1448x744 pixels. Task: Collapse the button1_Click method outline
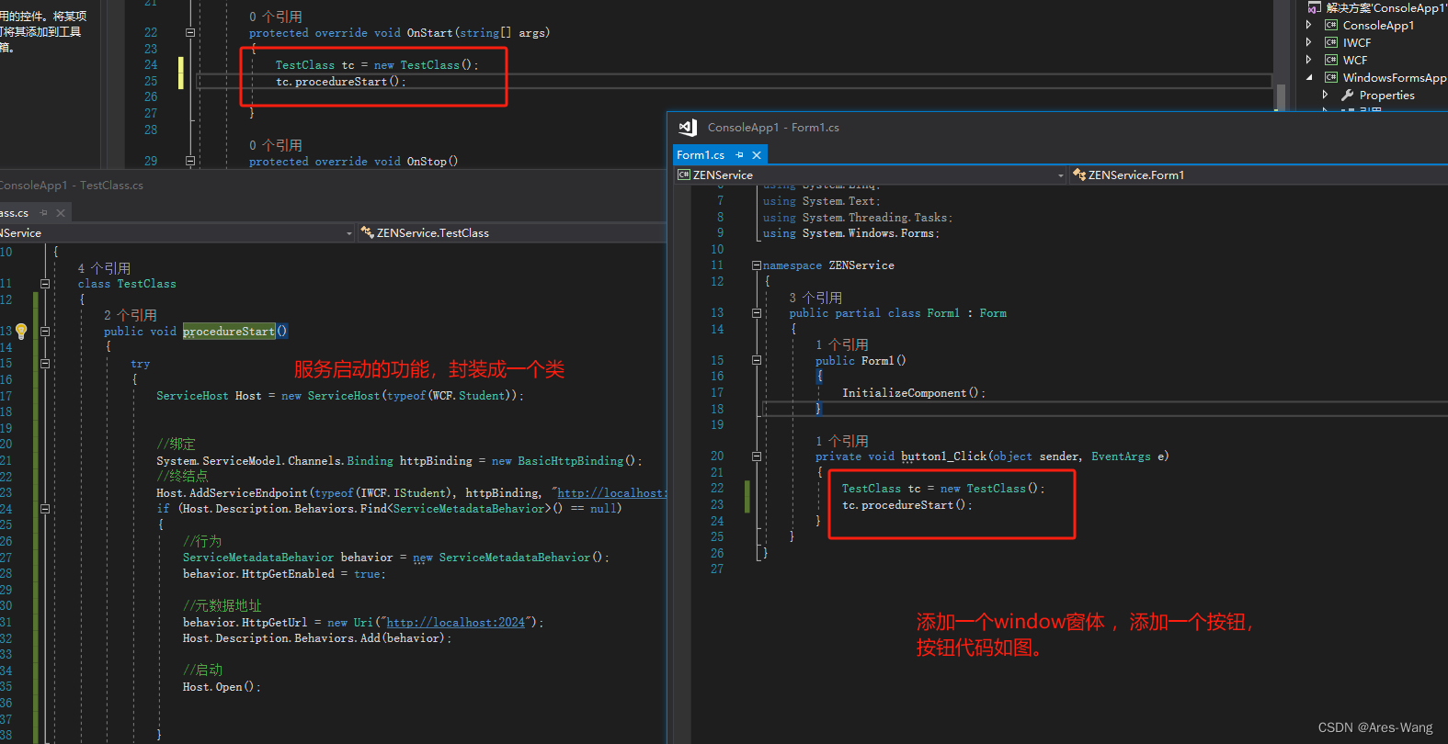(x=757, y=457)
